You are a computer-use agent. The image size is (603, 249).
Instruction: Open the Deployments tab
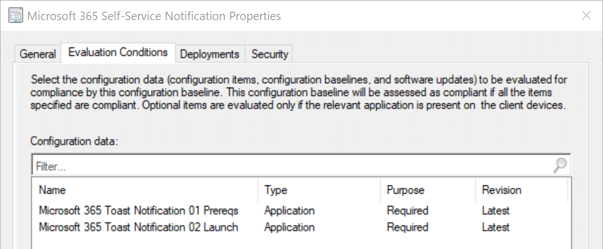coord(209,54)
